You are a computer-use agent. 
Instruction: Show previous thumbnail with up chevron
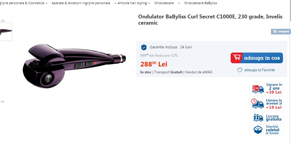pyautogui.click(x=3, y=21)
